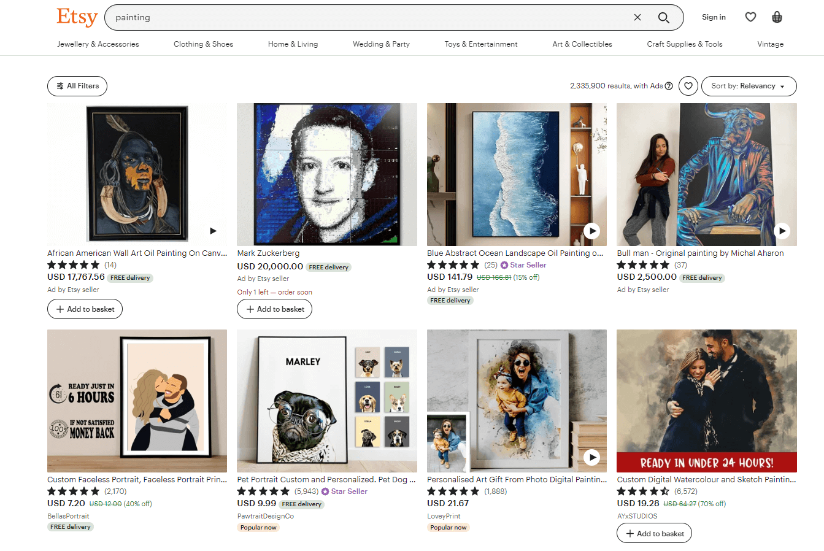The height and width of the screenshot is (551, 824).
Task: Open Home & Living category
Action: coord(293,44)
